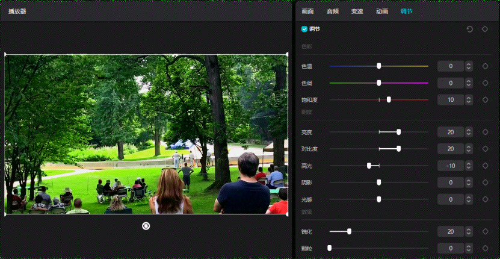Viewport: 500px width, 259px height.
Task: Open the 动画 tab
Action: pos(382,11)
